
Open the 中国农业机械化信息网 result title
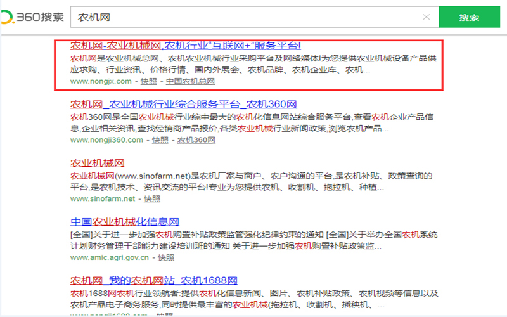124,222
